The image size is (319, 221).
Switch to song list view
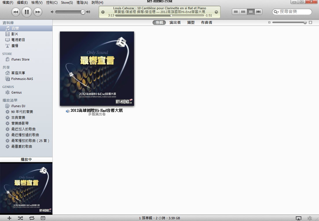pyautogui.click(x=236, y=12)
